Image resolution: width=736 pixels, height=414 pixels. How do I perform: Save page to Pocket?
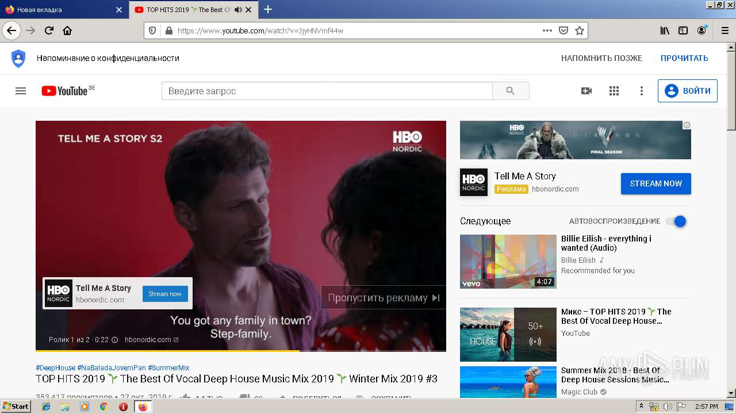tap(563, 30)
